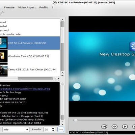Screen dimensions: 135x135
Task: Click the '& Technology' category line
Action: pyautogui.click(x=10, y=92)
